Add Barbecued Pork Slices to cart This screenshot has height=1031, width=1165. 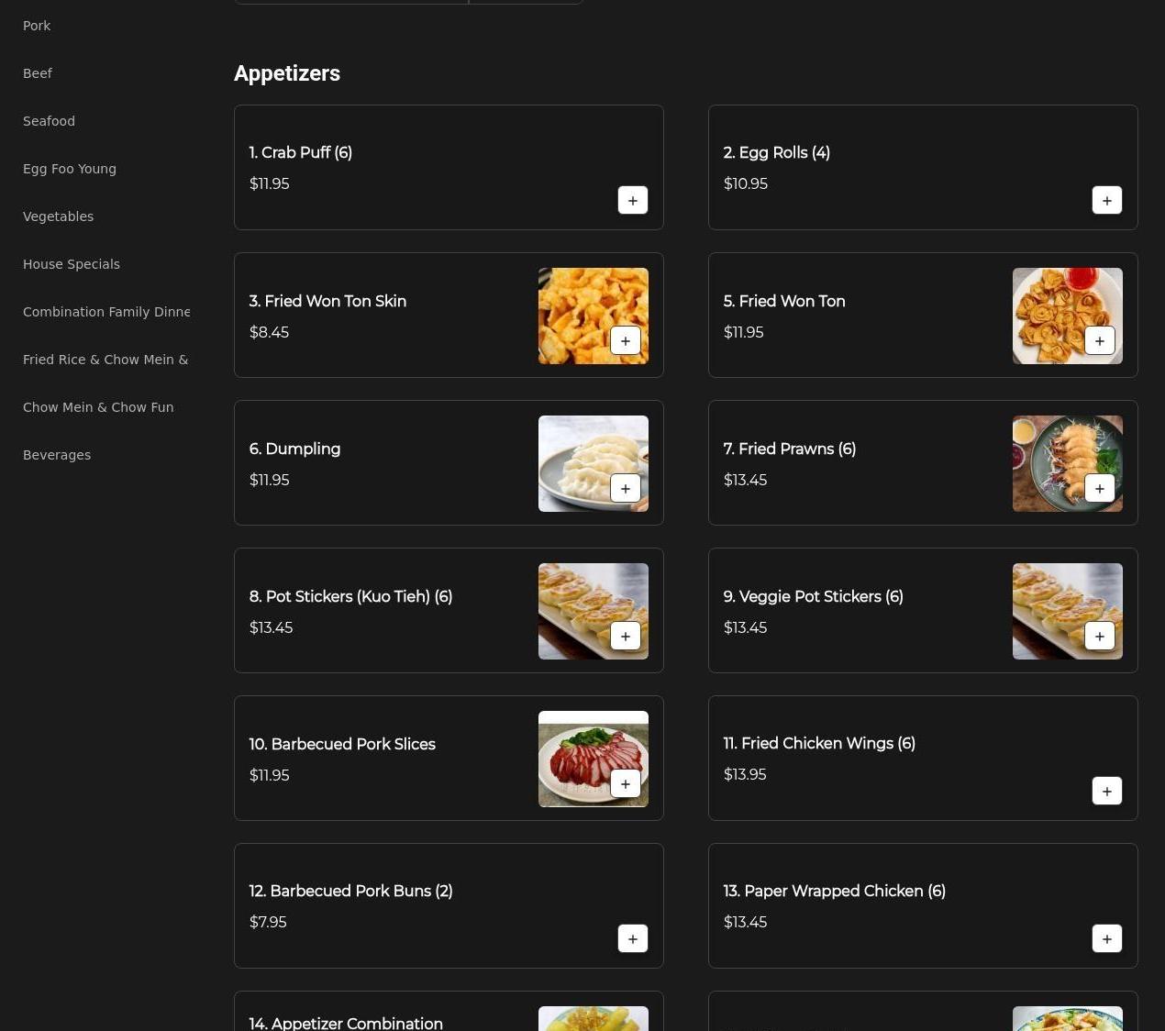[625, 783]
